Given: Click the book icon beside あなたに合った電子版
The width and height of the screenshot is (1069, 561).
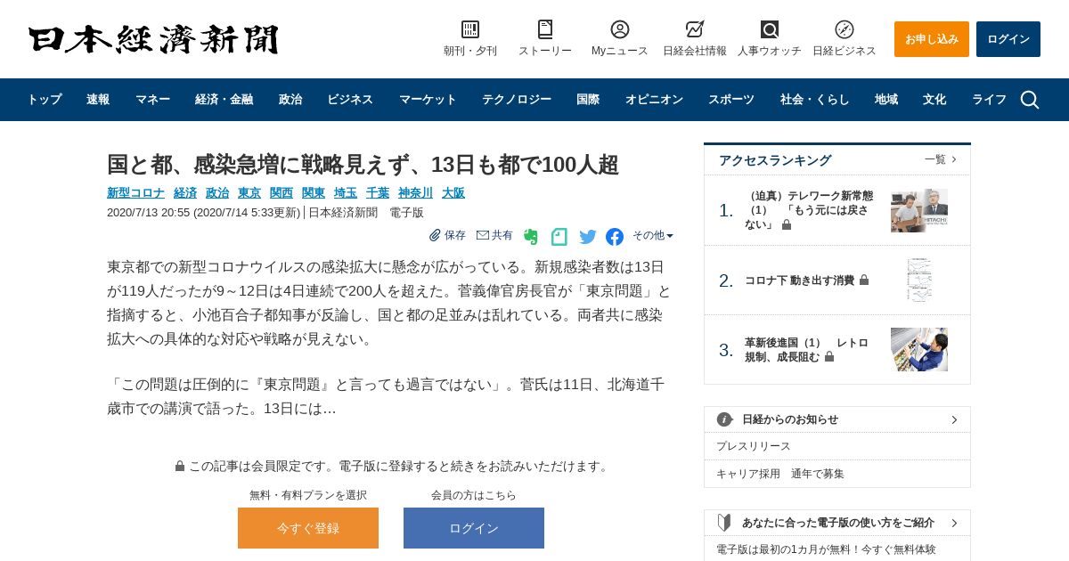Looking at the screenshot, I should click(x=725, y=523).
